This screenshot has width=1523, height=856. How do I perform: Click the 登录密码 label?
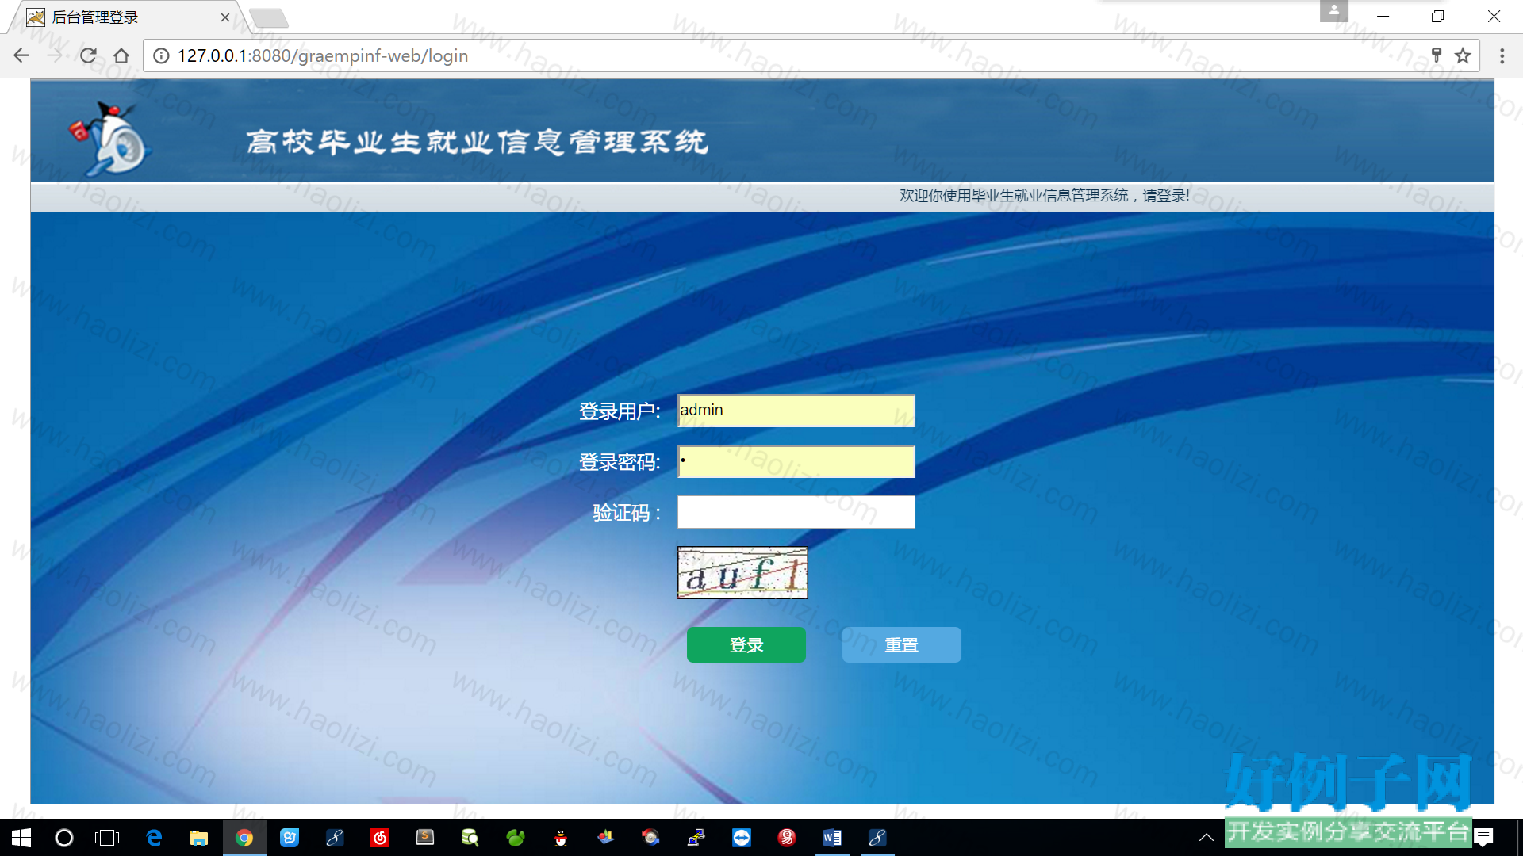pyautogui.click(x=620, y=462)
